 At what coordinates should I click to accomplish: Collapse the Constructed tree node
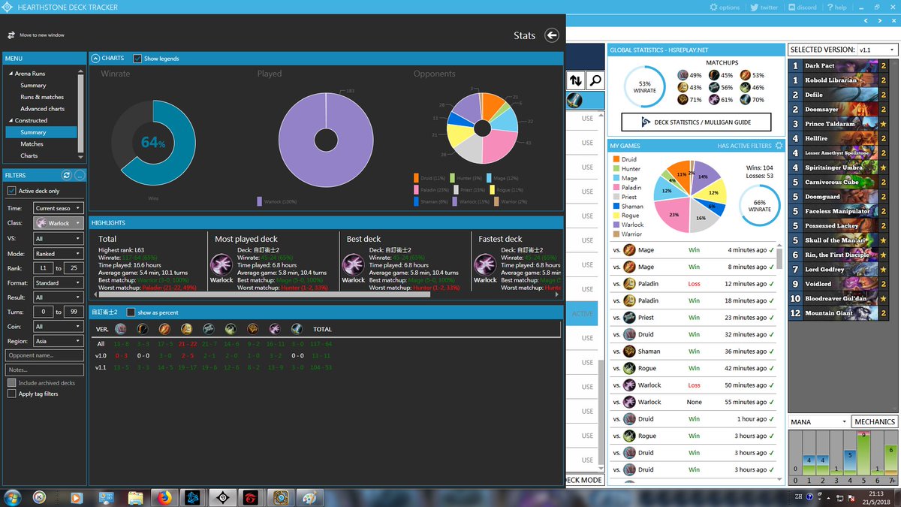[11, 120]
